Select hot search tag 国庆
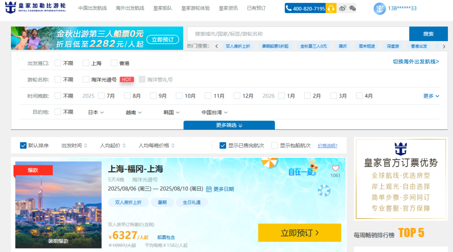The image size is (453, 252). 343,46
